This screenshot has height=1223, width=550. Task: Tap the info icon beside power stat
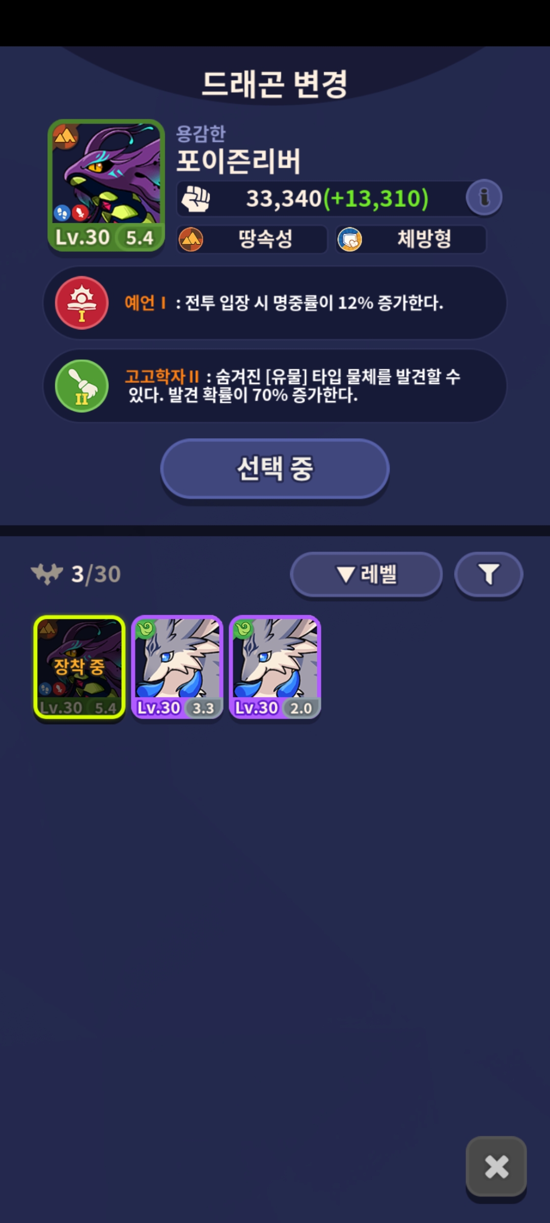click(484, 198)
